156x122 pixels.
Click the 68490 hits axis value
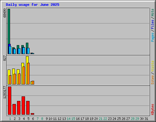click(5, 13)
